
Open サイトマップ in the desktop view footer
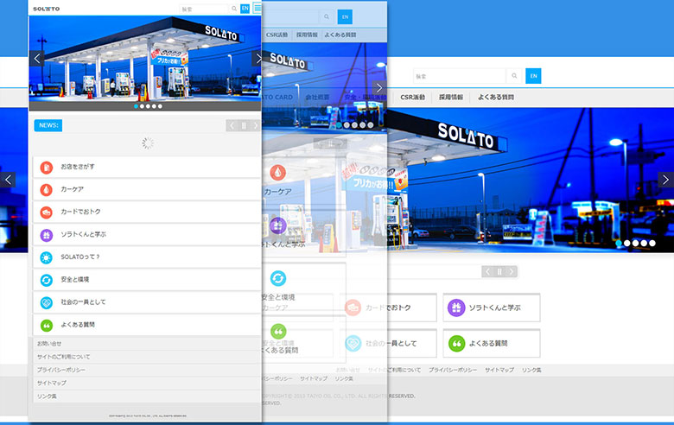pos(499,370)
